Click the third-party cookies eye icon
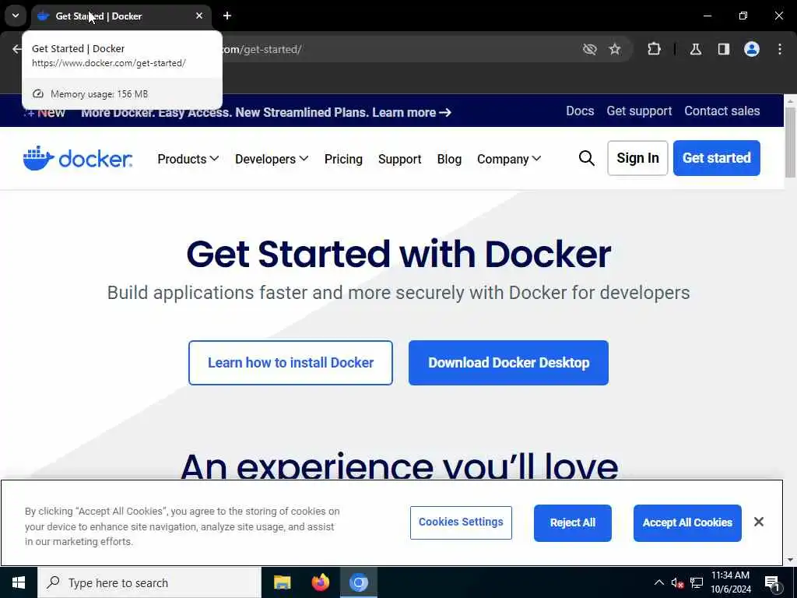Screen dimensions: 797x598 [x=590, y=49]
